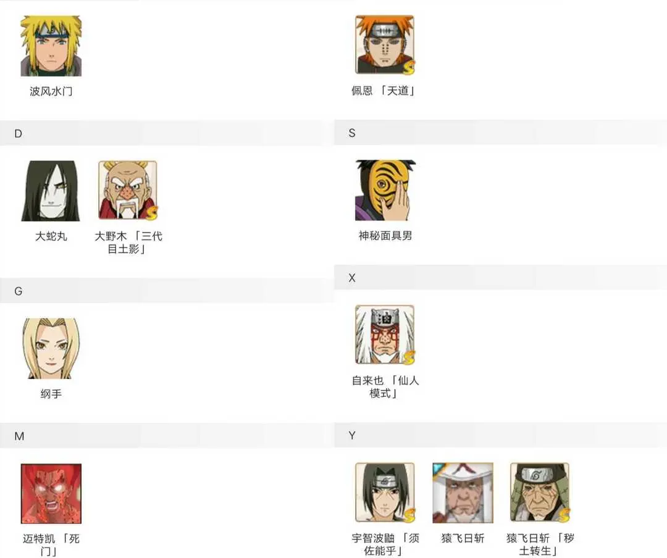Click the 纲手 name label
The height and width of the screenshot is (558, 667).
(x=51, y=394)
